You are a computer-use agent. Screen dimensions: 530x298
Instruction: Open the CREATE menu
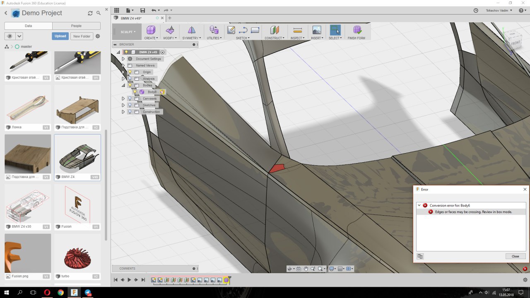[151, 38]
